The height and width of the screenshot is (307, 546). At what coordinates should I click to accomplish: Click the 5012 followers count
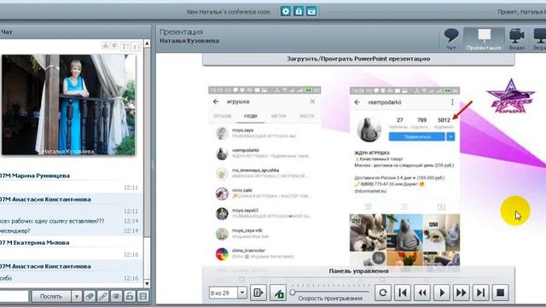coord(444,120)
